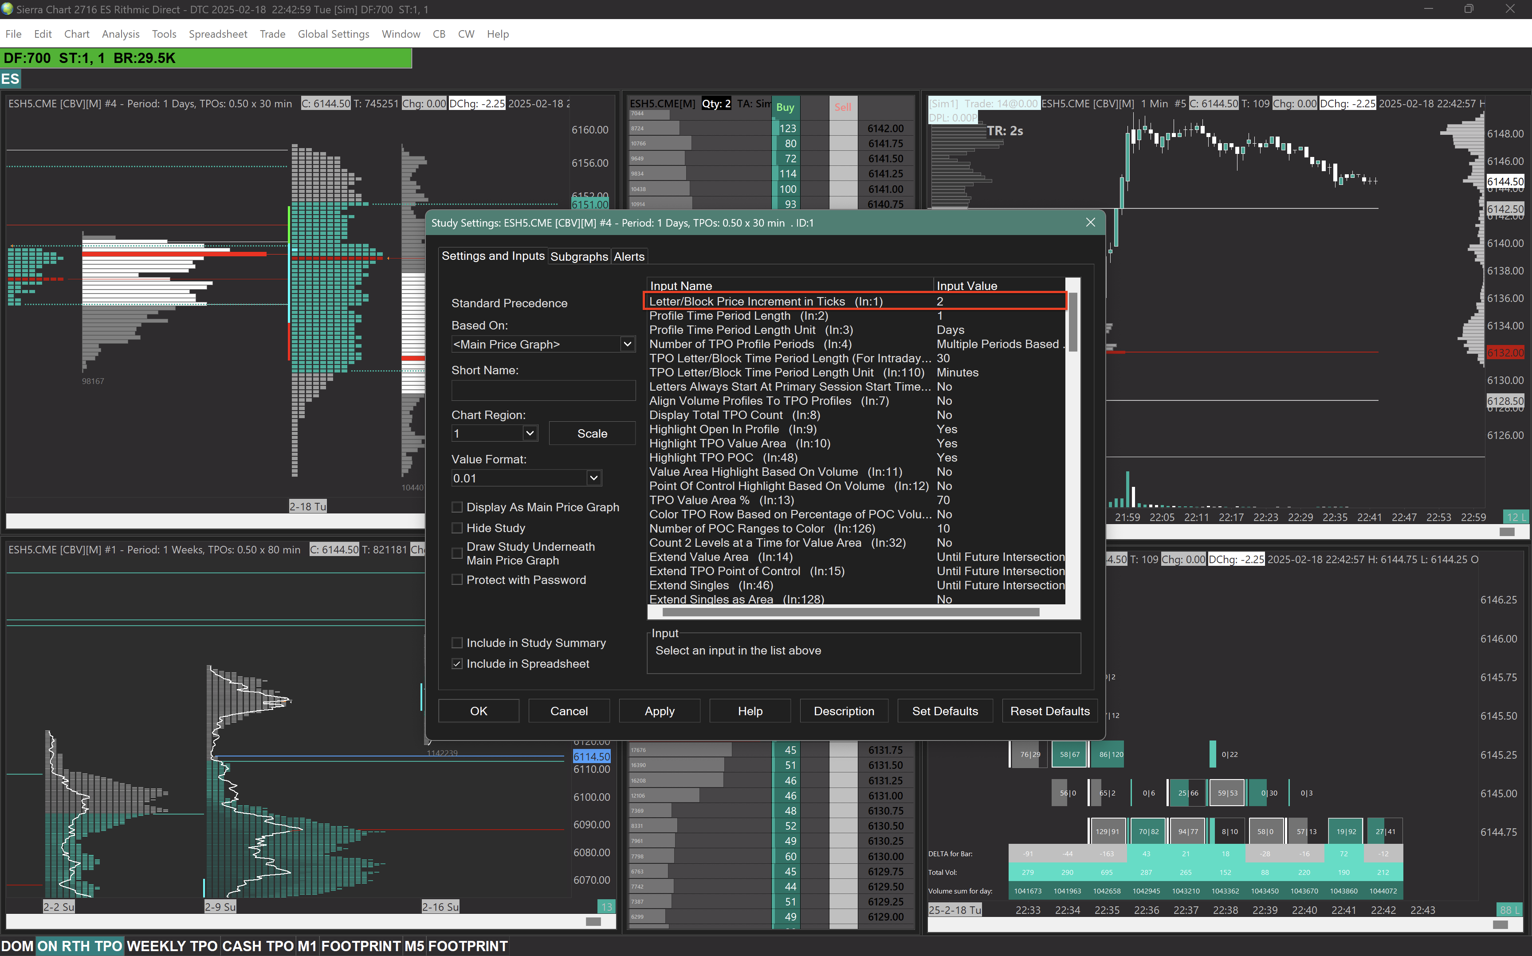
Task: Click the Buy column header in DOM
Action: click(785, 107)
